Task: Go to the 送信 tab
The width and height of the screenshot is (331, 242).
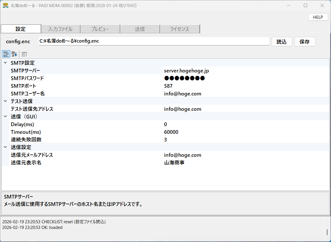Action: coord(140,29)
